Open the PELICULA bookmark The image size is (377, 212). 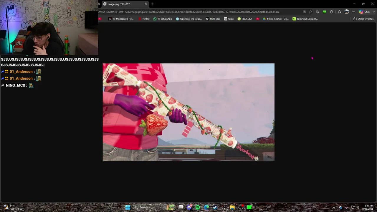(245, 19)
